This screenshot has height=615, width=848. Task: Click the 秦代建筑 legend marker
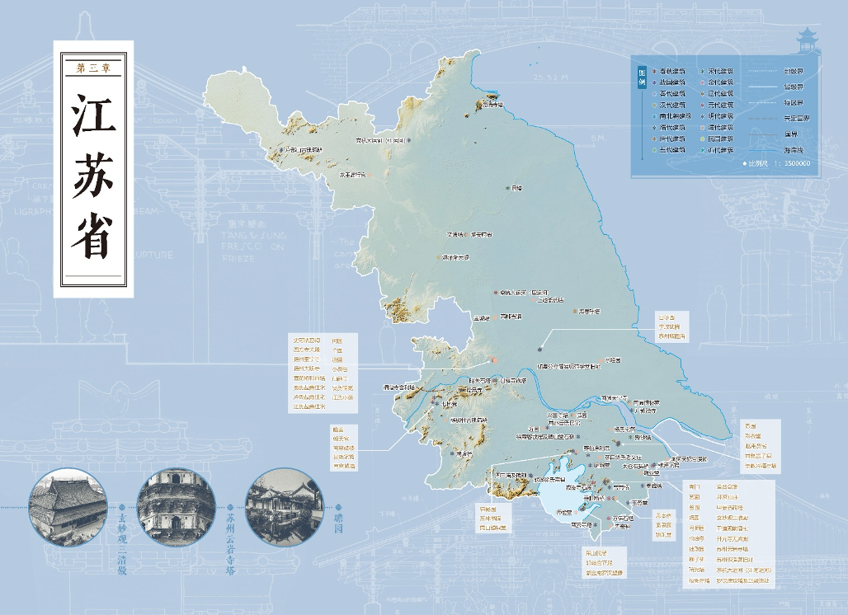click(x=654, y=93)
